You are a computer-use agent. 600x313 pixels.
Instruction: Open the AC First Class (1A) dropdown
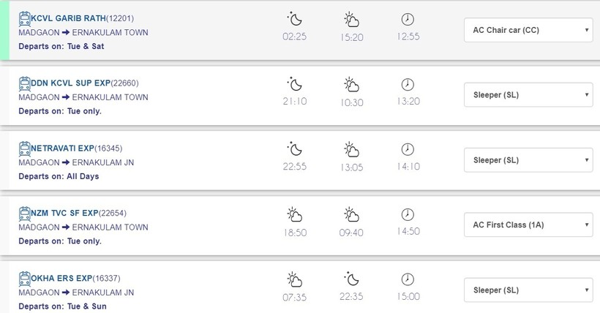click(528, 225)
